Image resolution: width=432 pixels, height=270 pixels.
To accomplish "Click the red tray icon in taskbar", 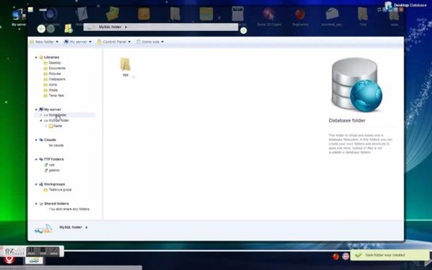I will (336, 257).
